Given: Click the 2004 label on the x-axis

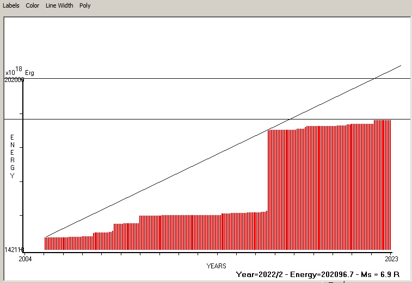Looking at the screenshot, I should [26, 259].
